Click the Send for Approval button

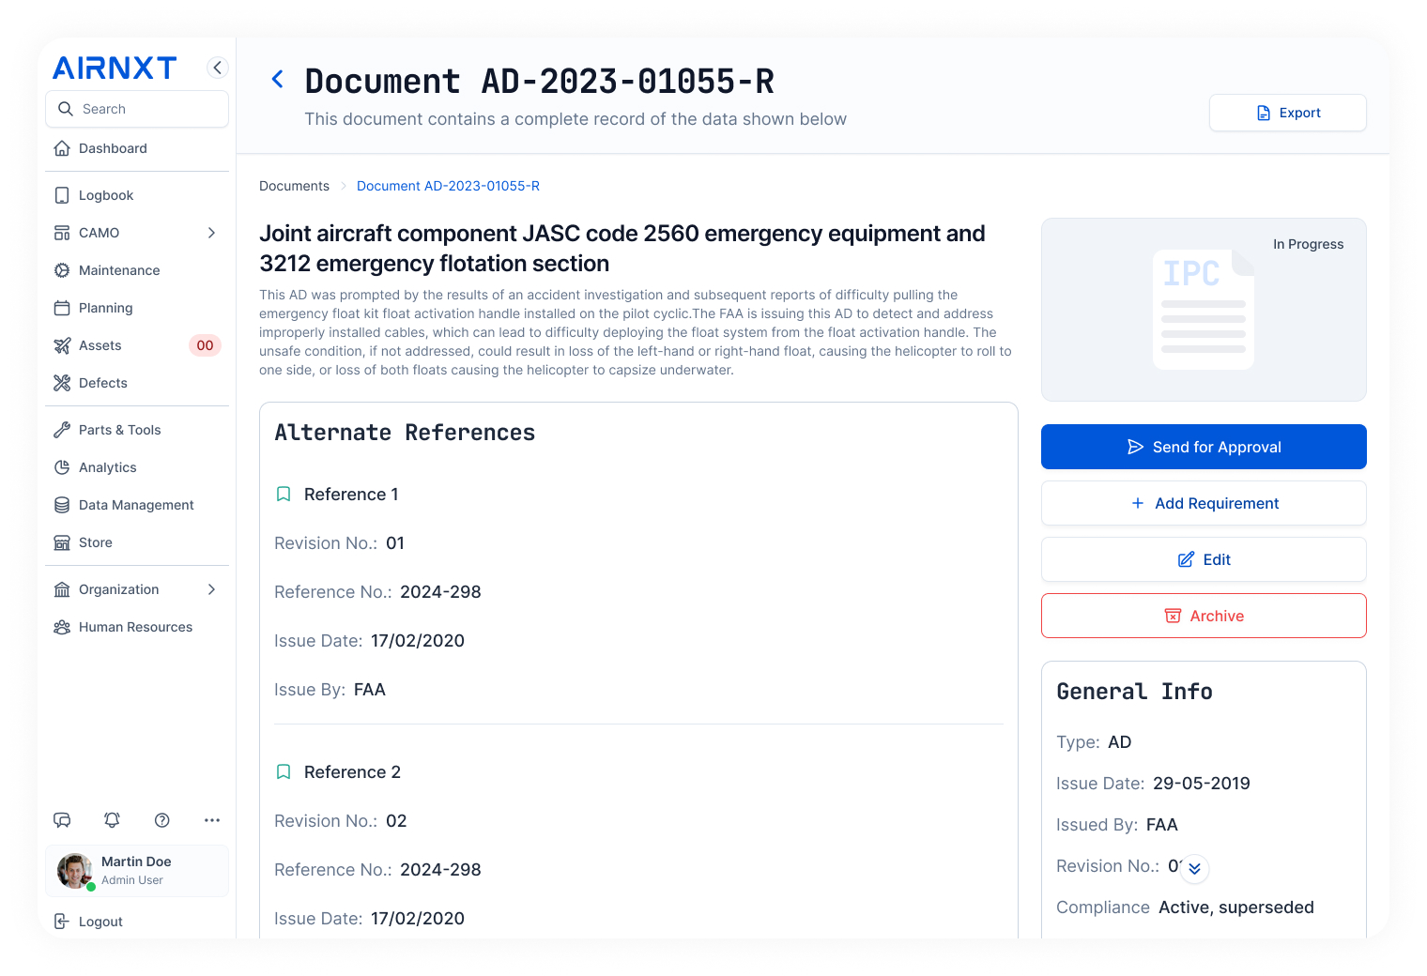(x=1204, y=447)
